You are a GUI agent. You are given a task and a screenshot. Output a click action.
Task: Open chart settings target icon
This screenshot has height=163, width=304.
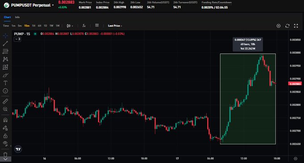(279, 26)
